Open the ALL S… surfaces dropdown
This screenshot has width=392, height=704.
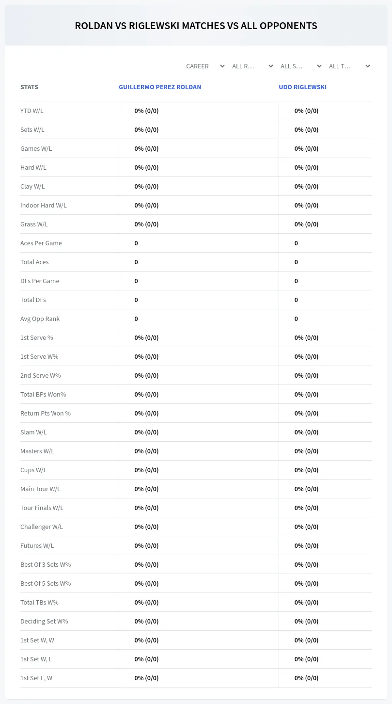[x=300, y=66]
